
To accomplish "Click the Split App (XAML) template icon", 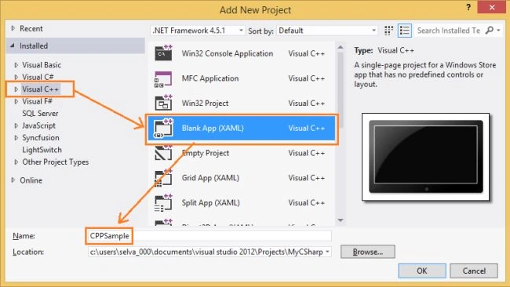I will coord(163,203).
